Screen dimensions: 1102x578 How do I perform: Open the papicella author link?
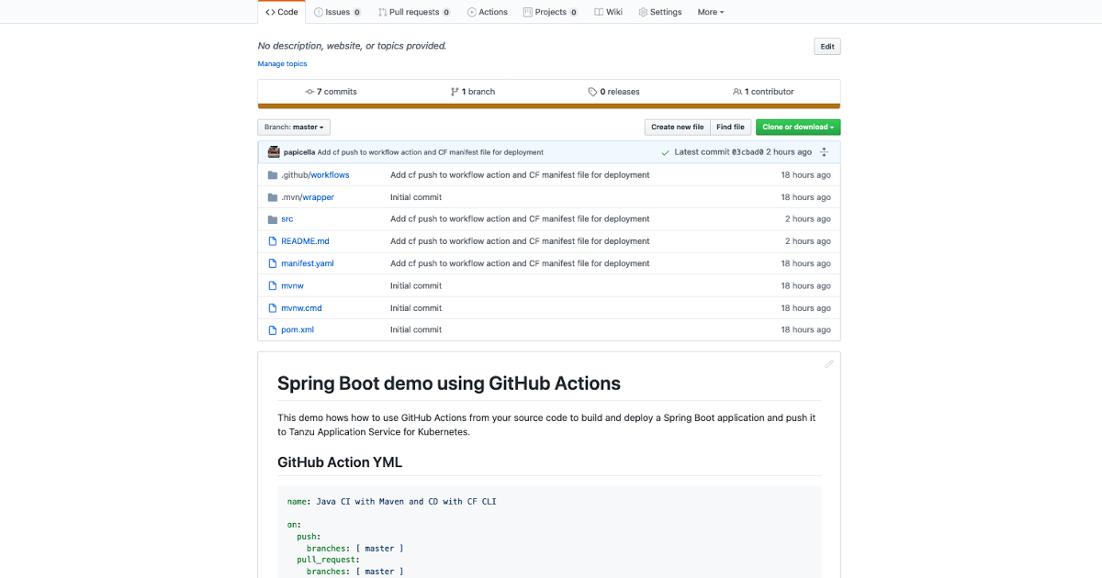pos(299,152)
